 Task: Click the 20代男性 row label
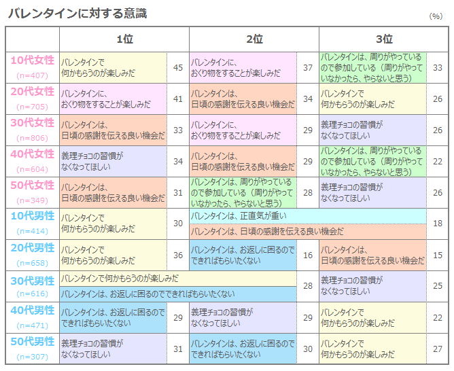coord(33,248)
